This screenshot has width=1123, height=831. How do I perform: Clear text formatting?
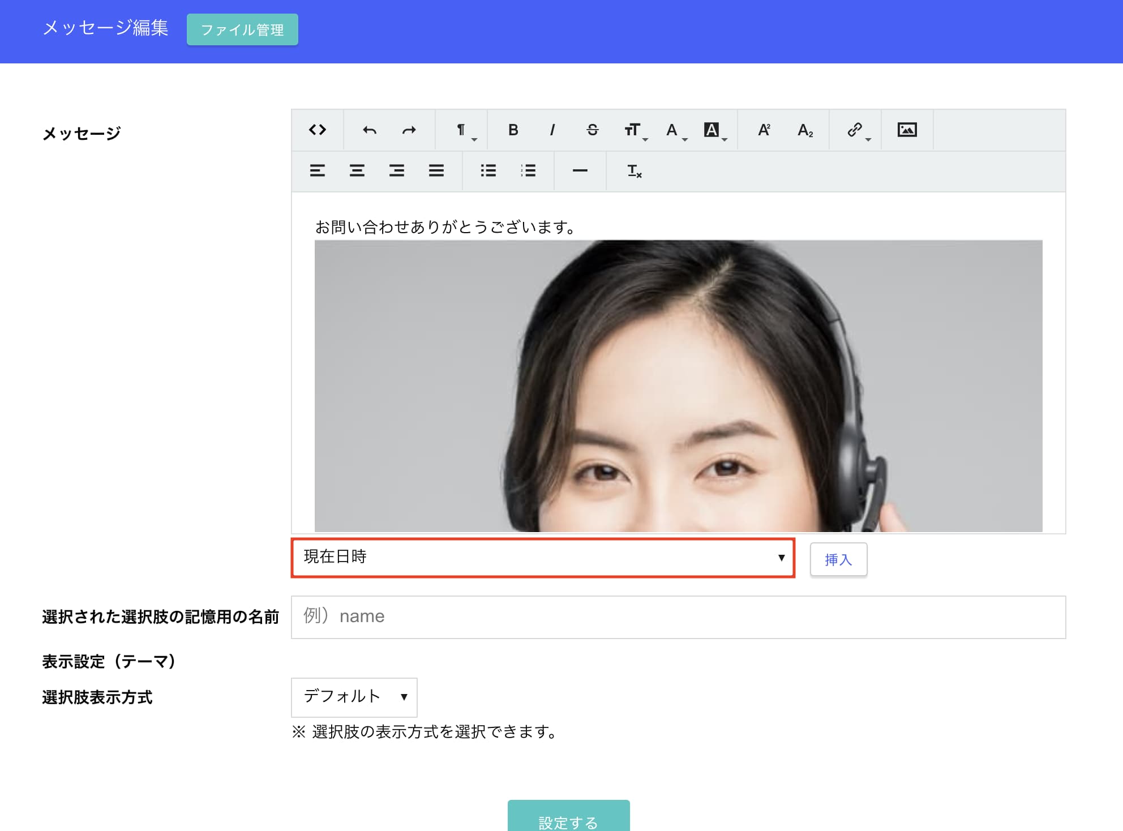coord(635,170)
